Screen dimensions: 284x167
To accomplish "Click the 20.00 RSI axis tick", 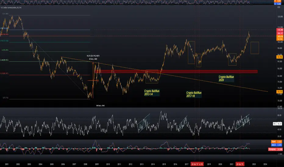I will click(x=280, y=136).
